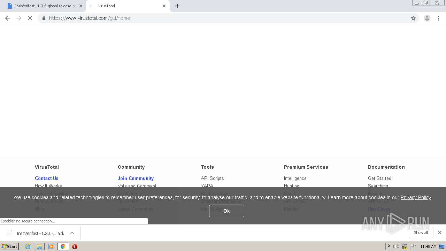Open Intelligence under Premium Services

pos(295,178)
